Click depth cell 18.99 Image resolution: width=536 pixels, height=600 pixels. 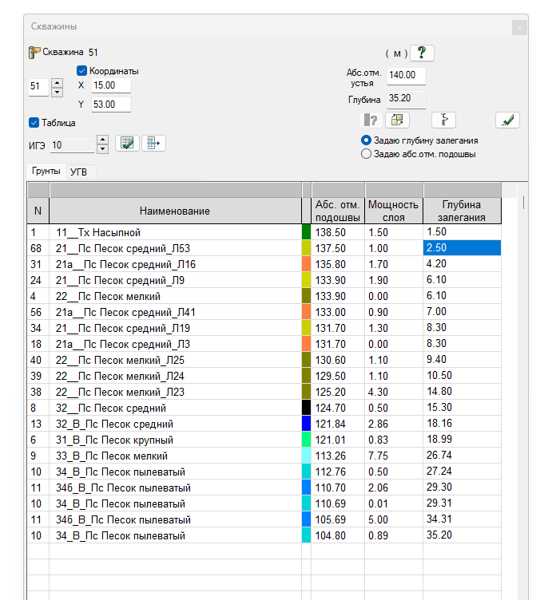pos(462,440)
